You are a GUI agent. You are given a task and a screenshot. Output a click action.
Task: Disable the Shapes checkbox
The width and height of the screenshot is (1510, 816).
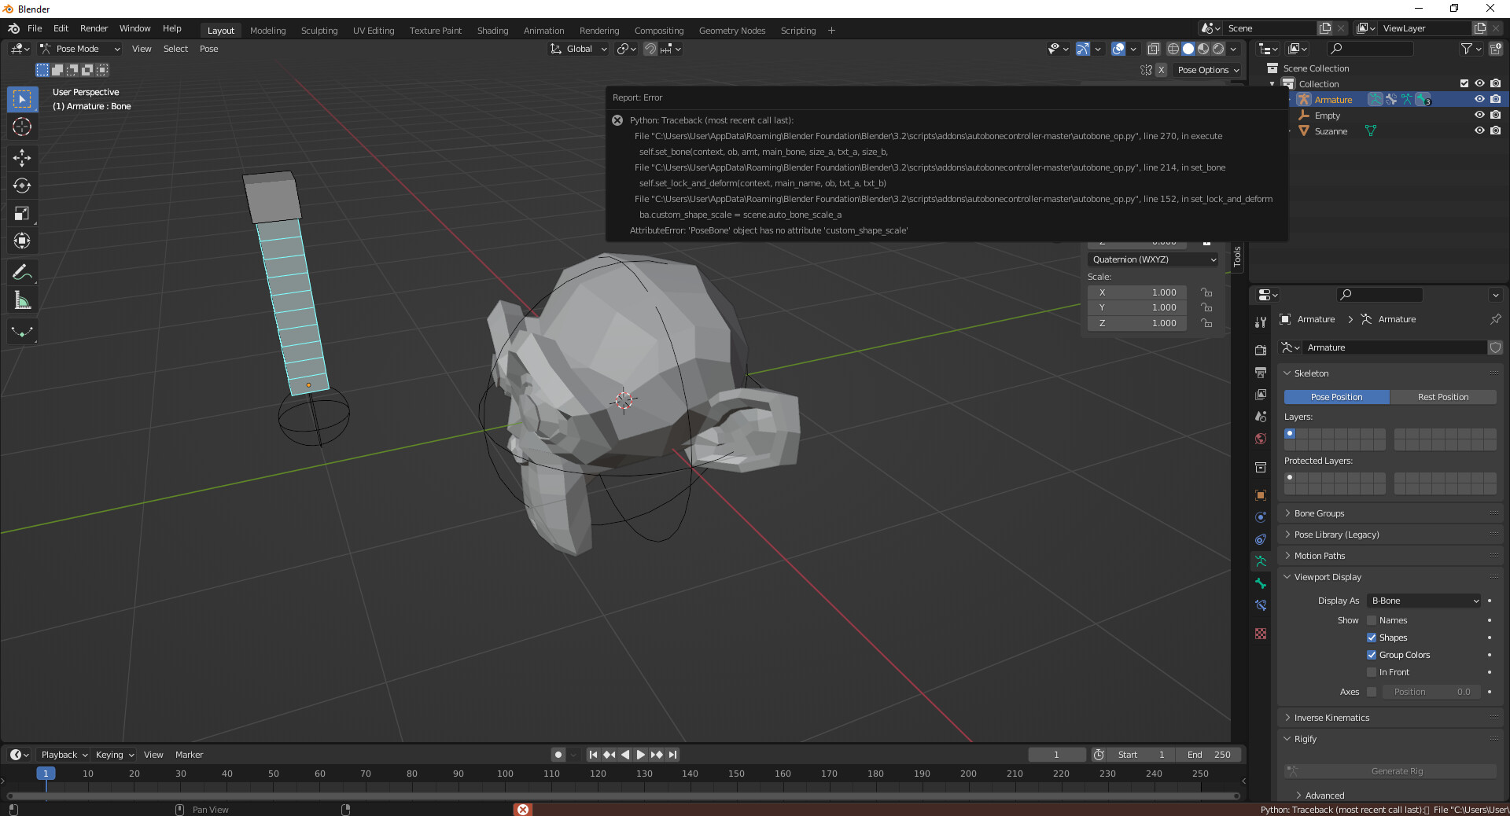point(1372,638)
